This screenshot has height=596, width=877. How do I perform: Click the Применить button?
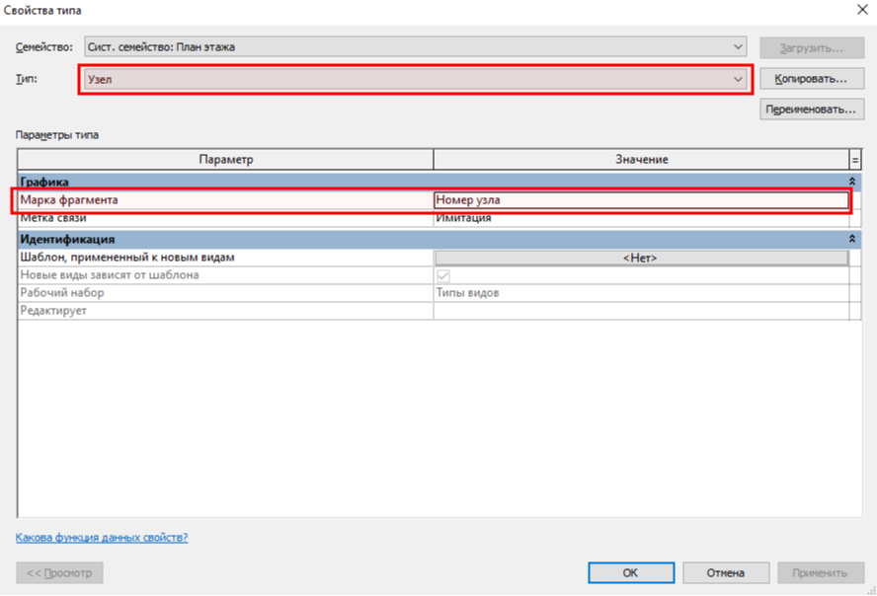coord(819,572)
